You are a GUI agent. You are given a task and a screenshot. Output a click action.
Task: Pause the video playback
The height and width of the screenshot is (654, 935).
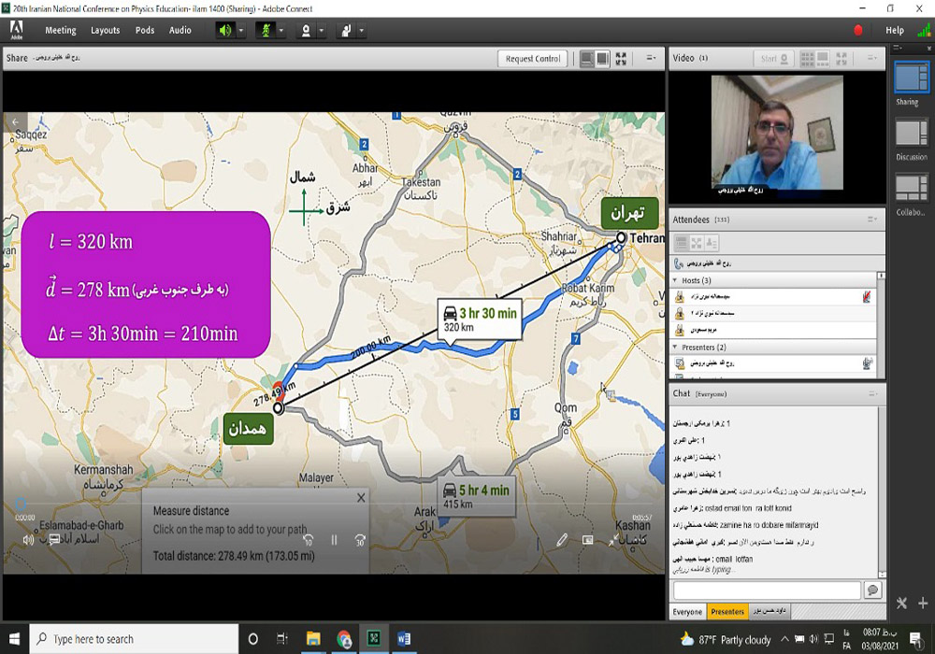click(x=334, y=540)
